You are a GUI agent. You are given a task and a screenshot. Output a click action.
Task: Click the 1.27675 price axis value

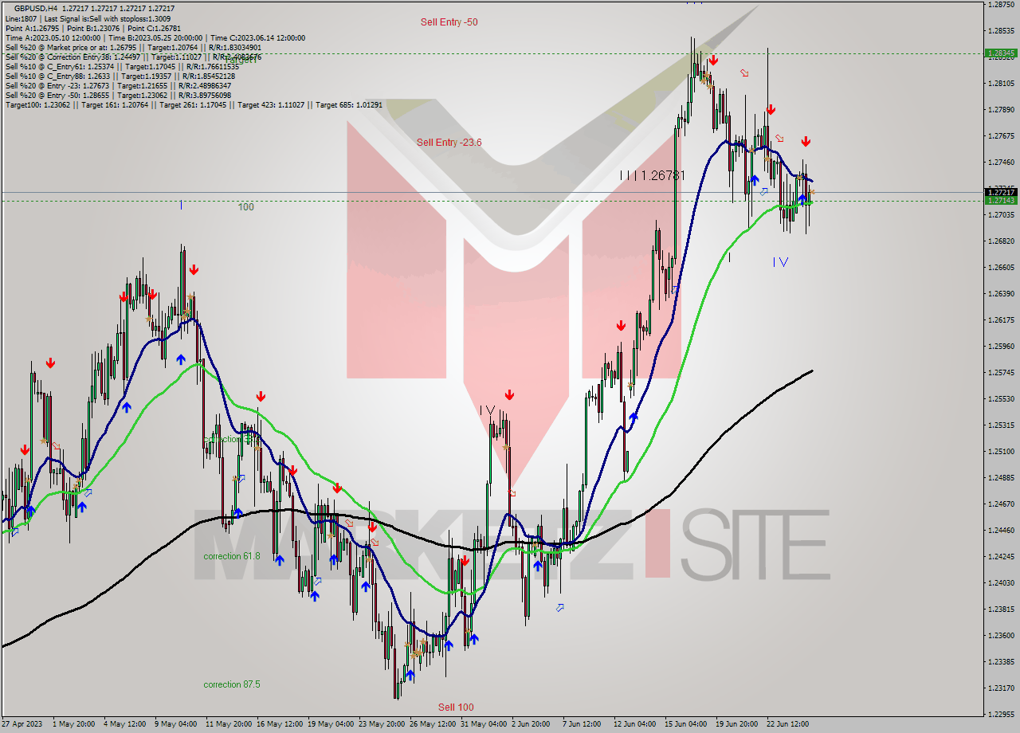1001,135
